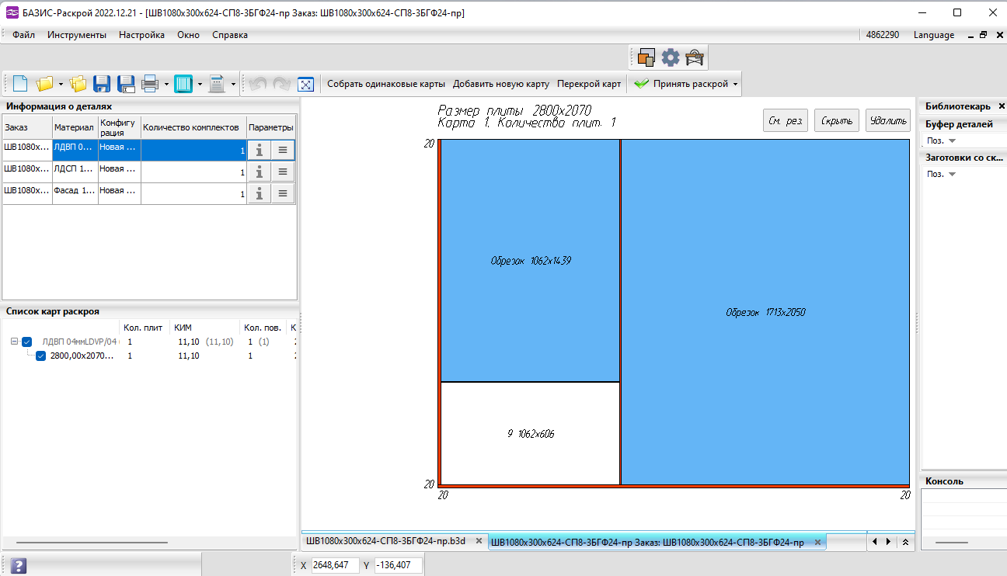This screenshot has width=1007, height=576.
Task: Click the gear settings icon
Action: click(670, 57)
